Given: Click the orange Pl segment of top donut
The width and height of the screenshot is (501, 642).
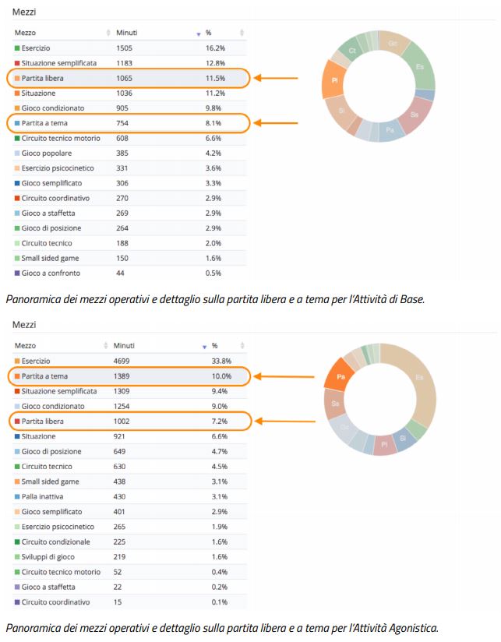Looking at the screenshot, I should point(334,80).
